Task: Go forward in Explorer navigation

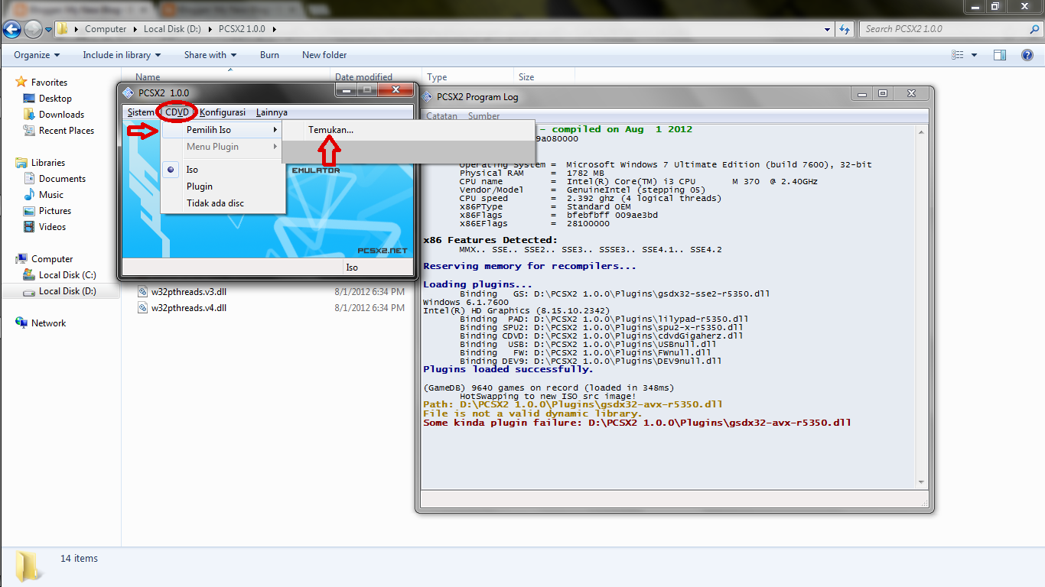Action: pos(33,30)
